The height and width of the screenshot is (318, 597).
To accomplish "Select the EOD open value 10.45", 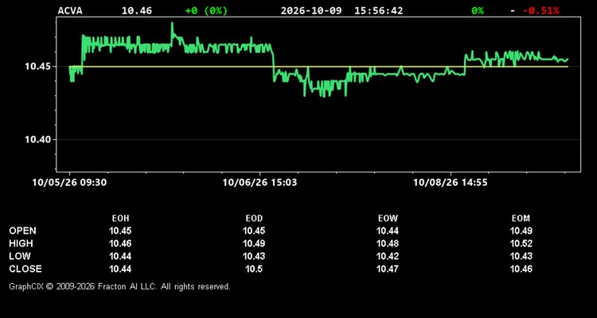I will tap(254, 231).
